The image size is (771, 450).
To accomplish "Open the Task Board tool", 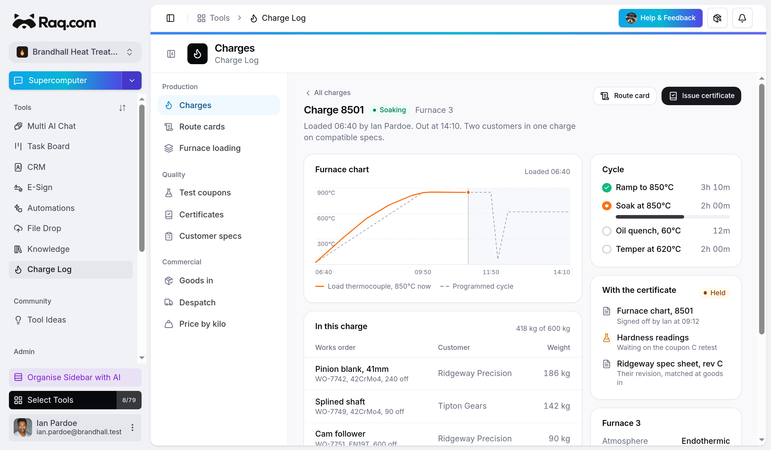I will [x=71, y=146].
